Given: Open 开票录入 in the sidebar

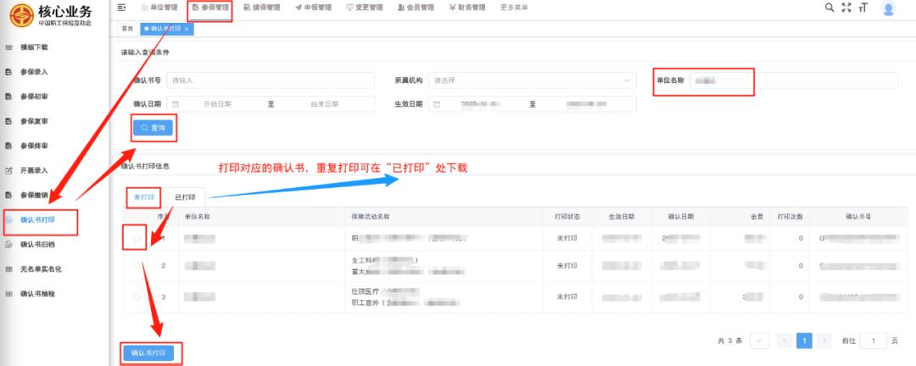Looking at the screenshot, I should 34,170.
